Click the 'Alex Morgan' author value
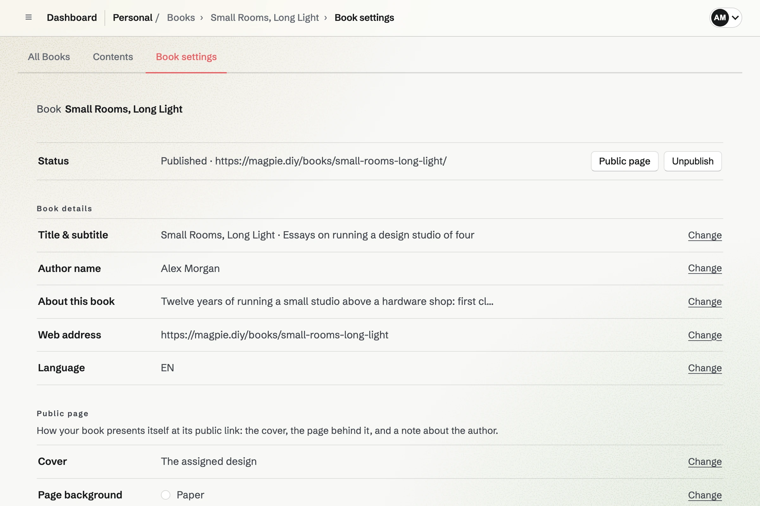Screen dimensions: 760x506 tap(190, 268)
